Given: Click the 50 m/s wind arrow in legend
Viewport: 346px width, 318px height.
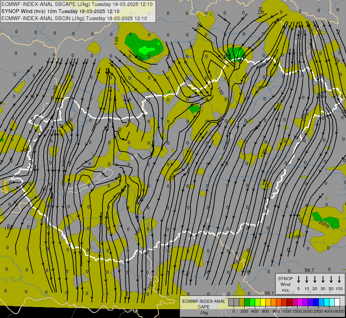Looking at the screenshot, I should coord(331,279).
